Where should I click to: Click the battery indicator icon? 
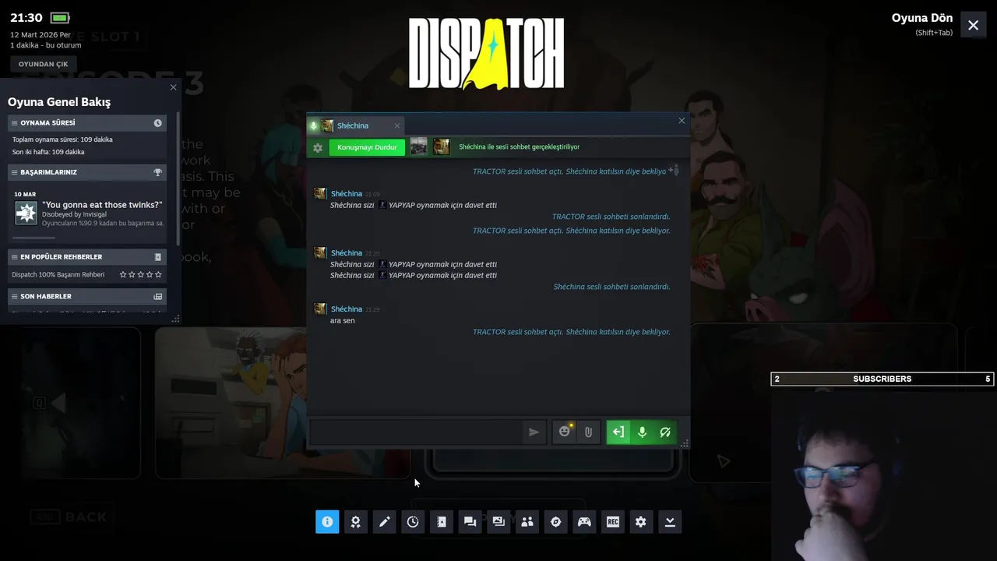tap(60, 17)
